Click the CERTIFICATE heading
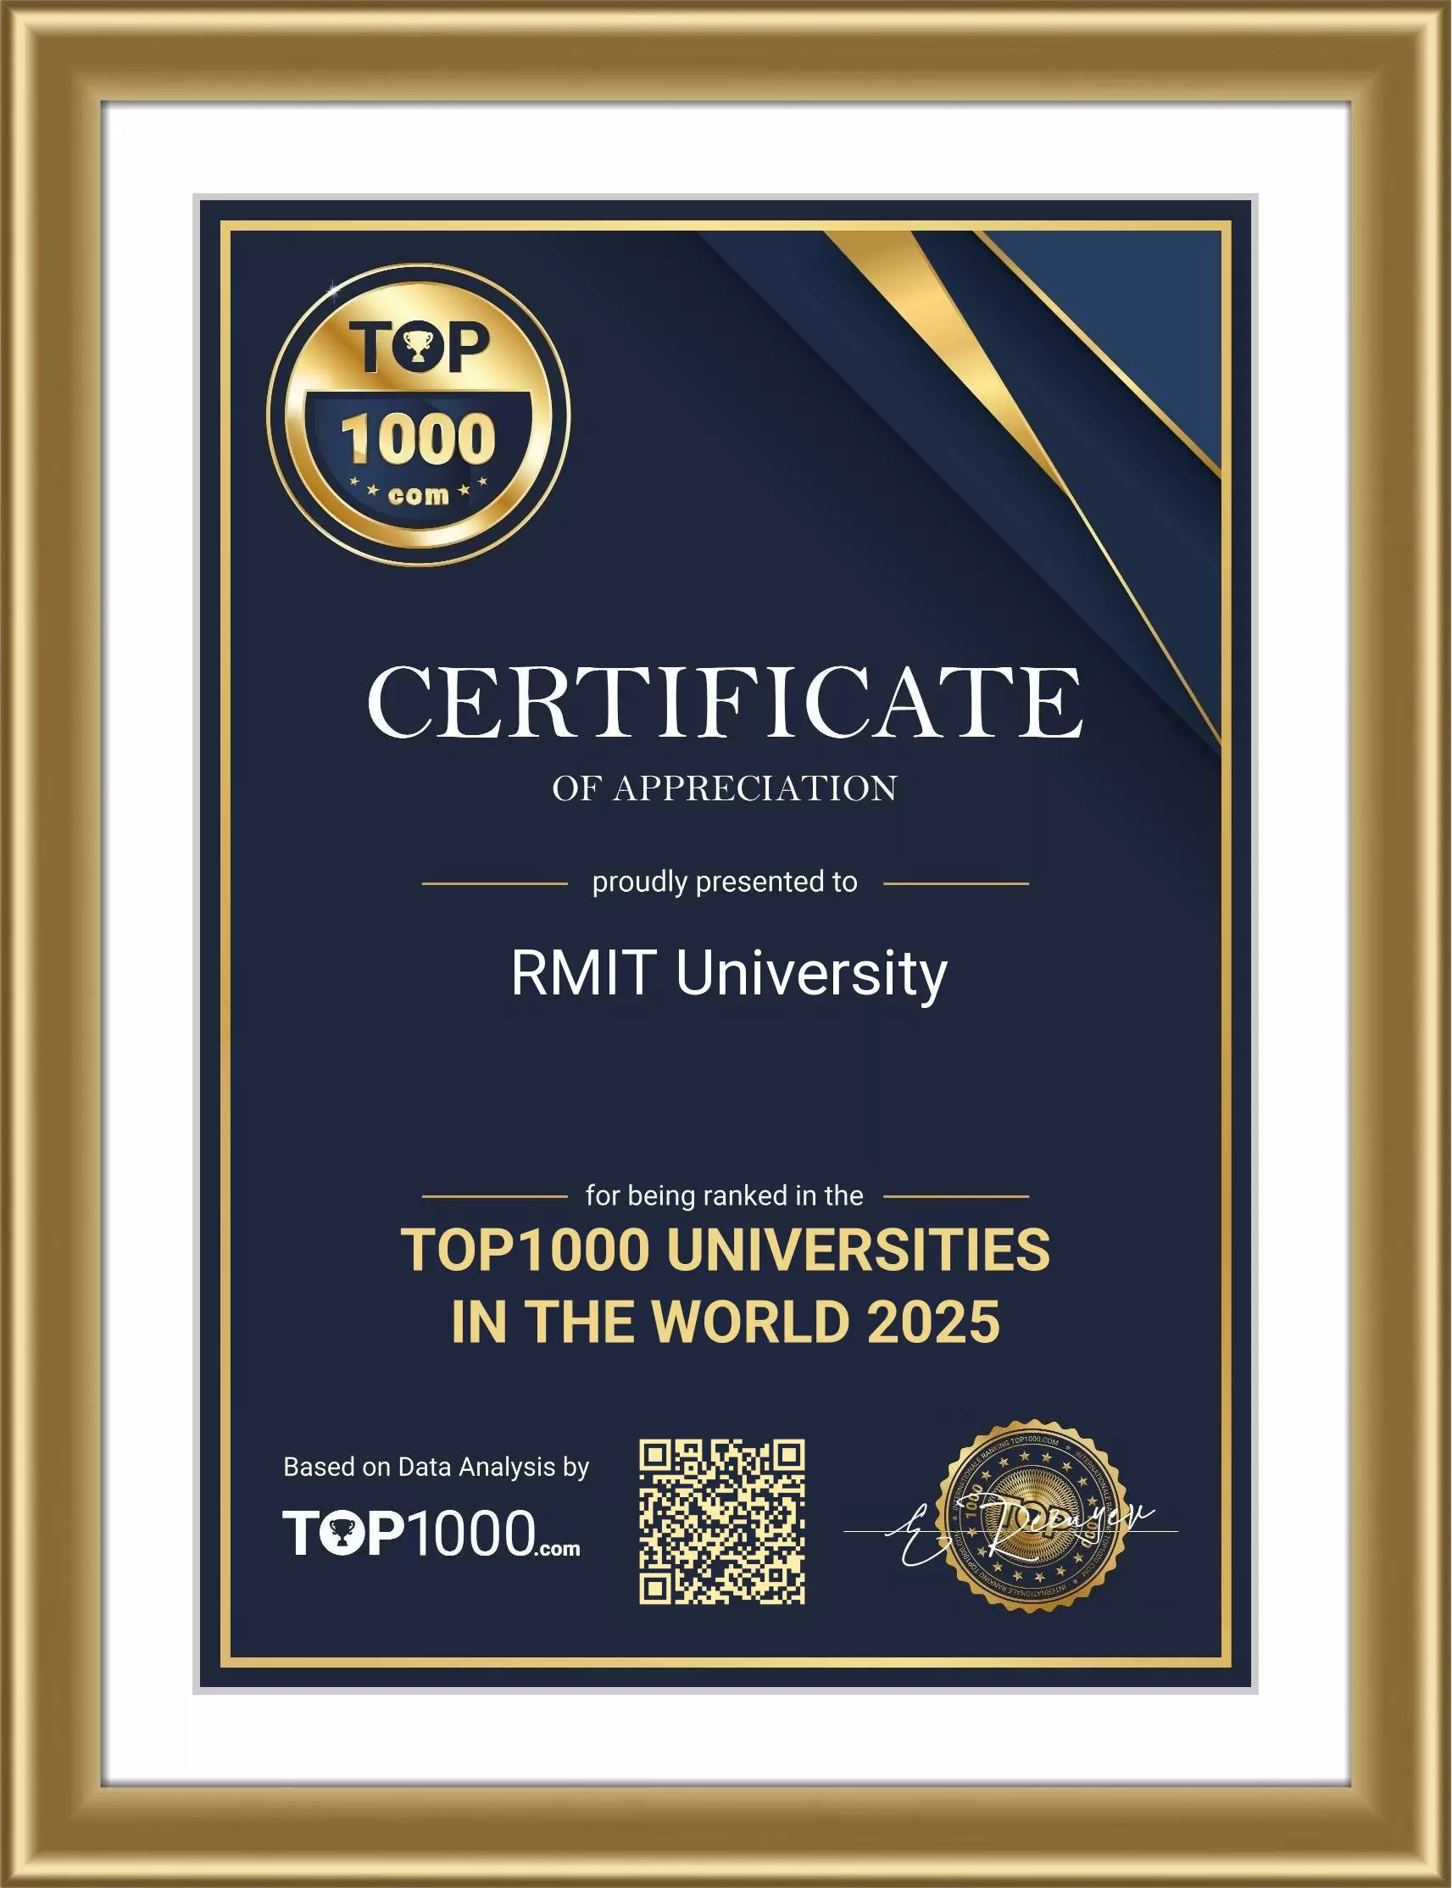The image size is (1452, 1888). [725, 701]
